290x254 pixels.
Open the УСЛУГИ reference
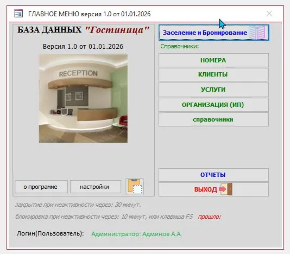[213, 90]
